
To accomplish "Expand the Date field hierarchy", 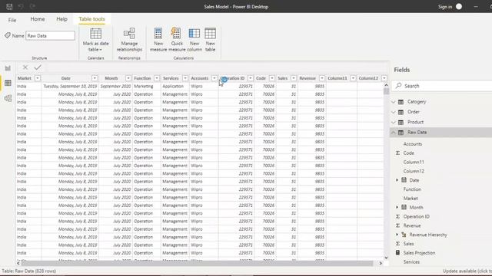I will (x=397, y=180).
